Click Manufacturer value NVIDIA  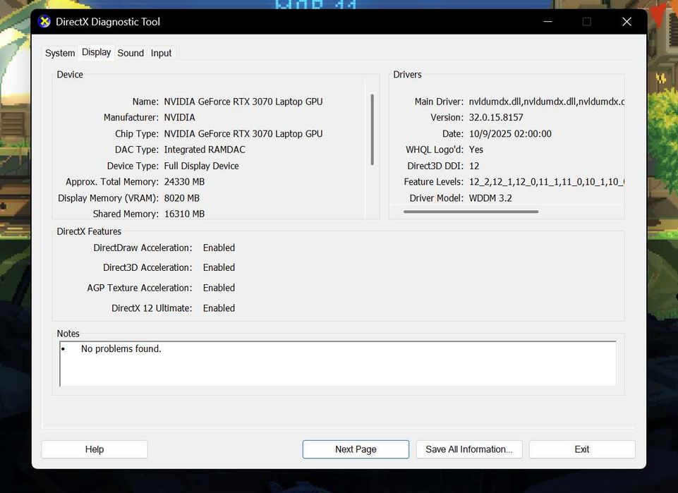tap(179, 118)
